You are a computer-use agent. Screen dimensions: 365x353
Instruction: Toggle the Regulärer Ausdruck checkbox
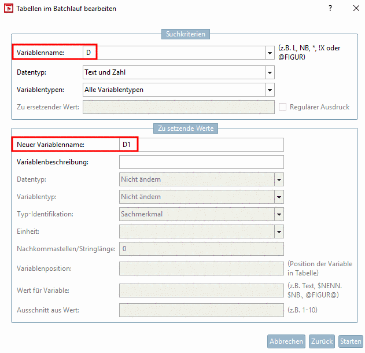(283, 107)
